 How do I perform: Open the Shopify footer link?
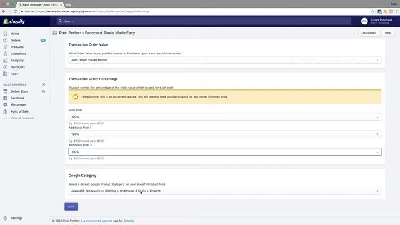pyautogui.click(x=129, y=221)
